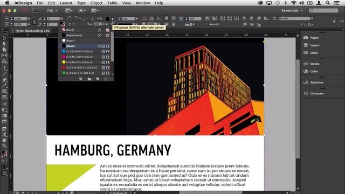Toggle the fill/stroke box in control panel
This screenshot has height=194, width=345.
(62, 24)
